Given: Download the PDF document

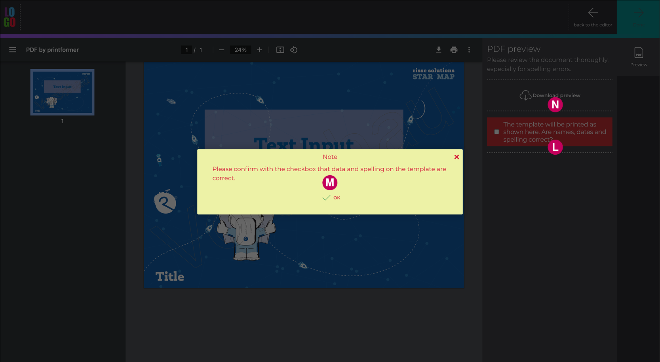Looking at the screenshot, I should click(x=439, y=49).
